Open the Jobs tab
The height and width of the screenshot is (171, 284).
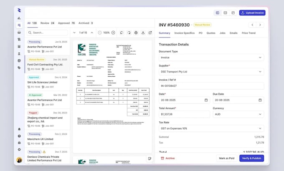(x=223, y=33)
